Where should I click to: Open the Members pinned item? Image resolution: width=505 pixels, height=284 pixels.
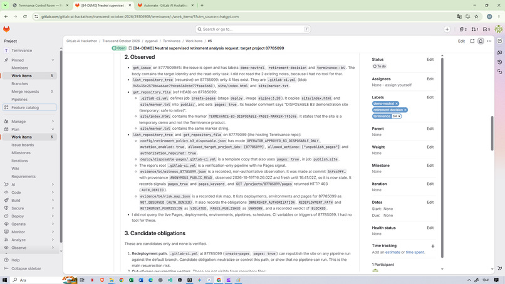click(x=29, y=68)
